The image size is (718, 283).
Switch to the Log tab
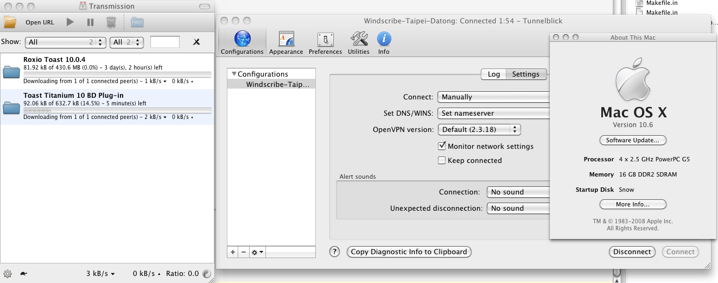tap(494, 74)
